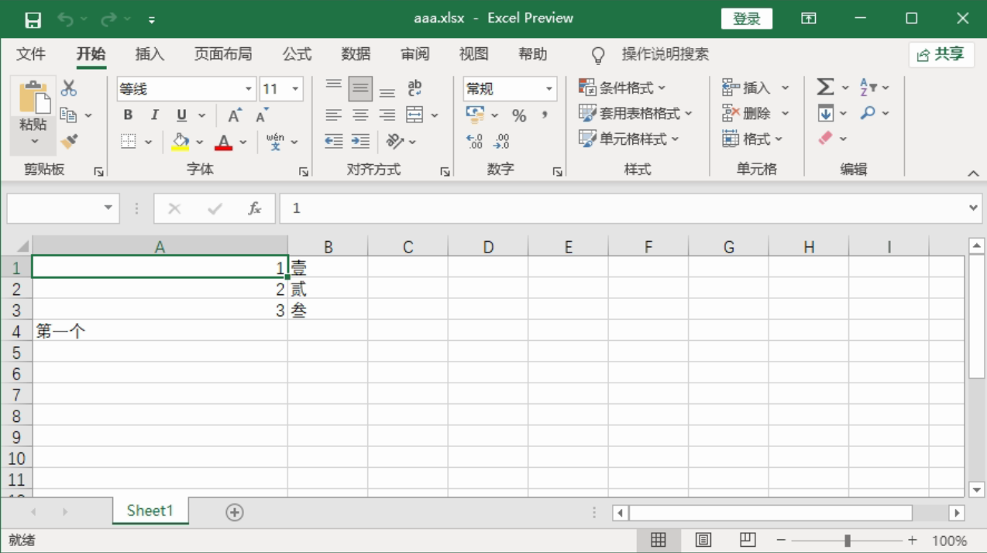Screen dimensions: 987x553
Task: Toggle center horizontal alignment
Action: click(360, 115)
